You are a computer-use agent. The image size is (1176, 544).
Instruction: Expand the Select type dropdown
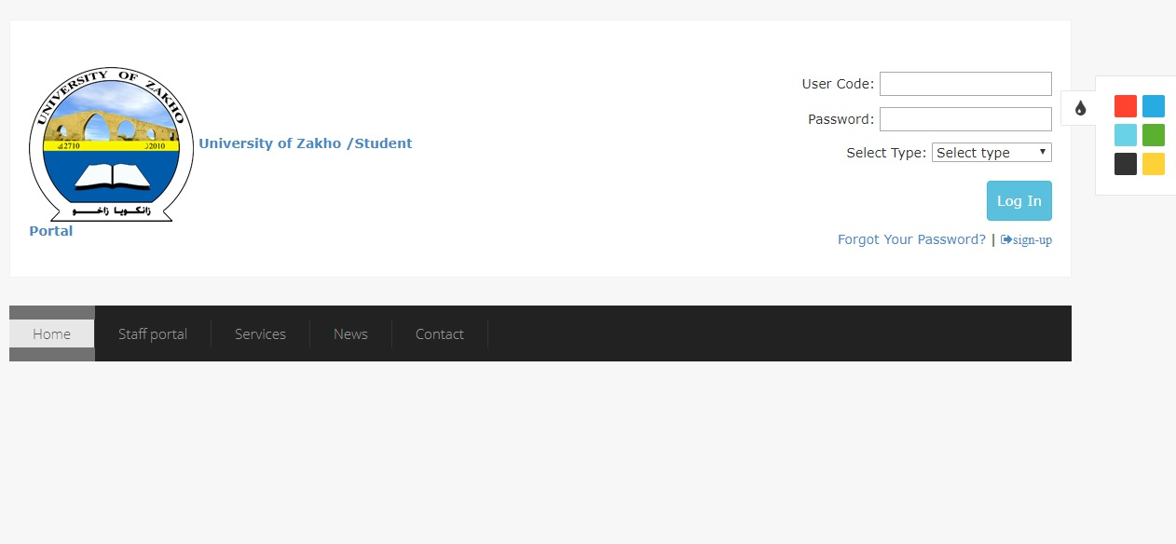click(991, 153)
